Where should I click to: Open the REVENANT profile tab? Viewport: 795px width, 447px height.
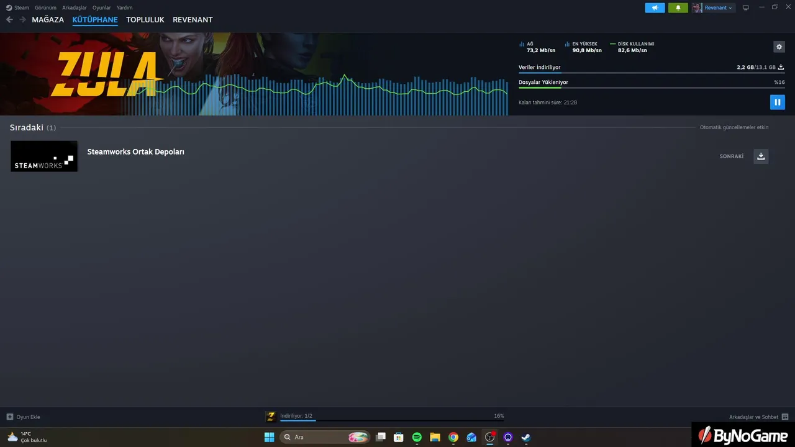tap(193, 20)
